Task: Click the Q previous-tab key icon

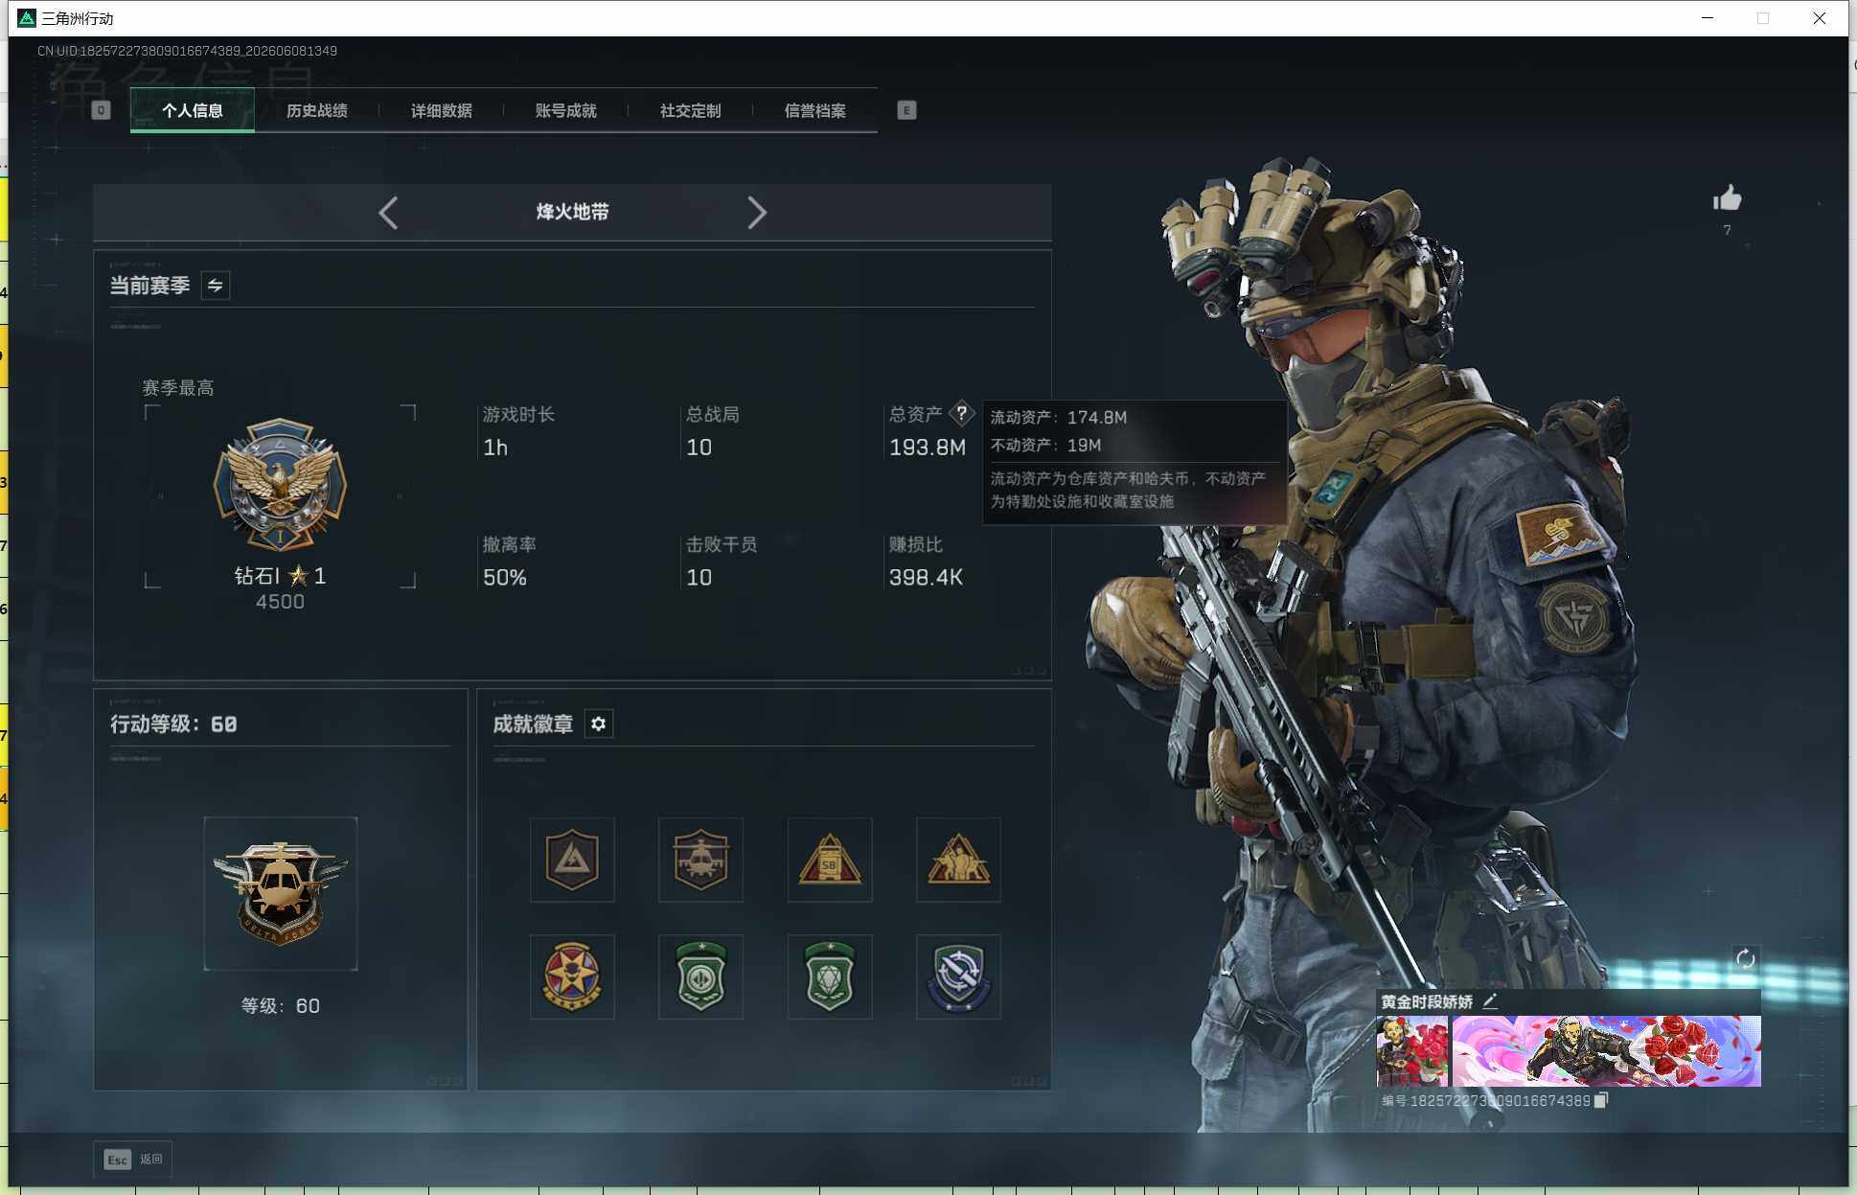Action: (x=101, y=110)
